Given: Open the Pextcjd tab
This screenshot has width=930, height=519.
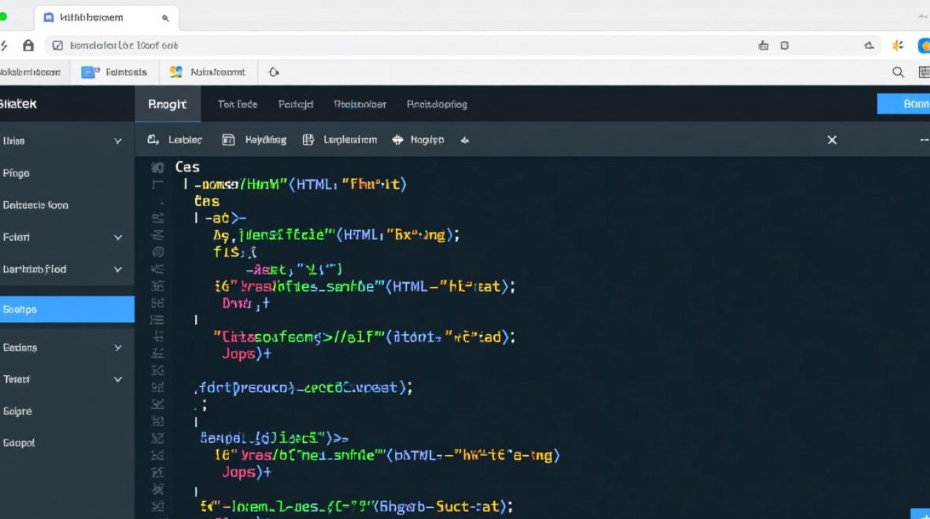Looking at the screenshot, I should [295, 104].
